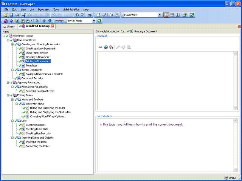
Task: Select Using Print Preview topic
Action: (37, 53)
